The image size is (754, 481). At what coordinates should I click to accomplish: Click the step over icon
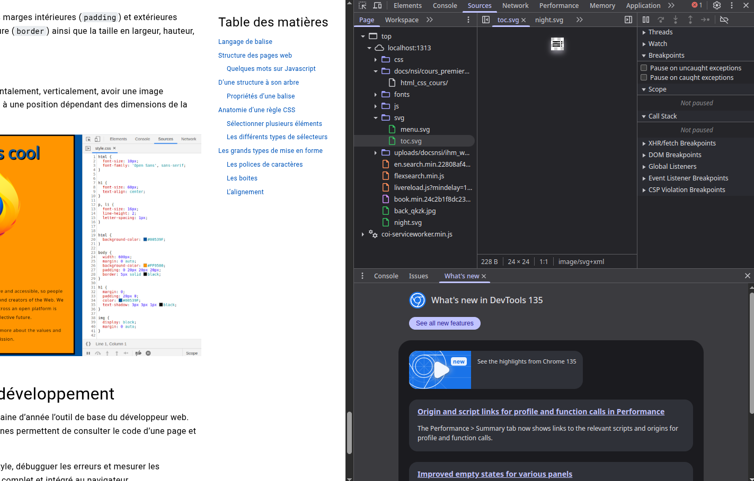661,20
